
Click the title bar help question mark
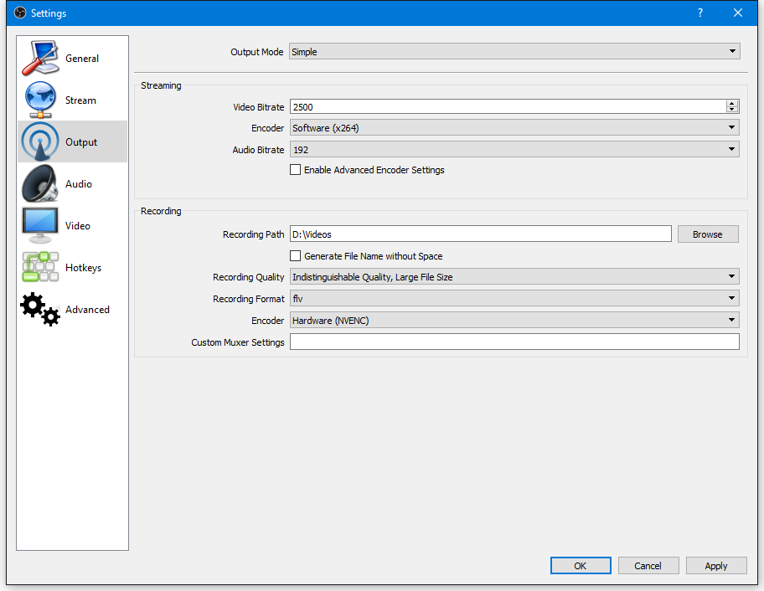pyautogui.click(x=700, y=13)
